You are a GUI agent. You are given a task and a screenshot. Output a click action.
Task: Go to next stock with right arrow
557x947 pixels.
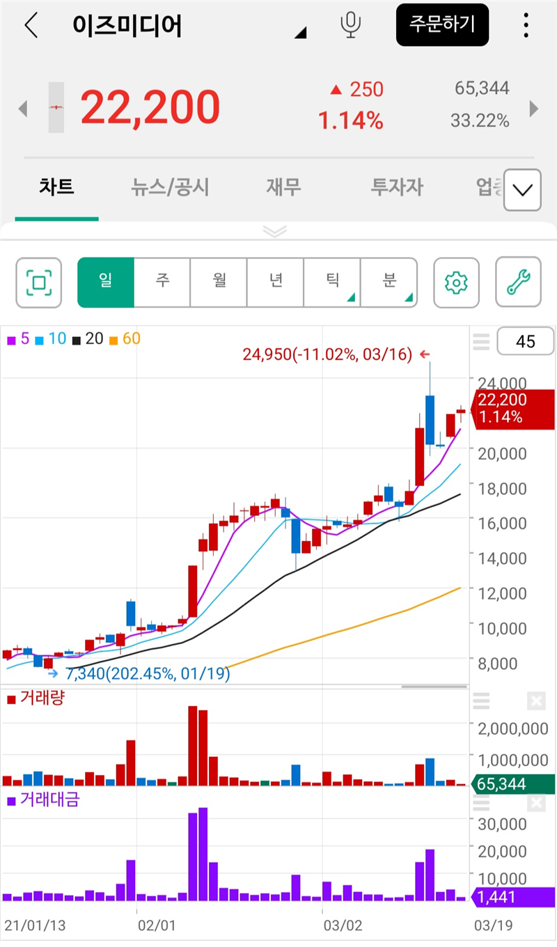click(x=534, y=108)
